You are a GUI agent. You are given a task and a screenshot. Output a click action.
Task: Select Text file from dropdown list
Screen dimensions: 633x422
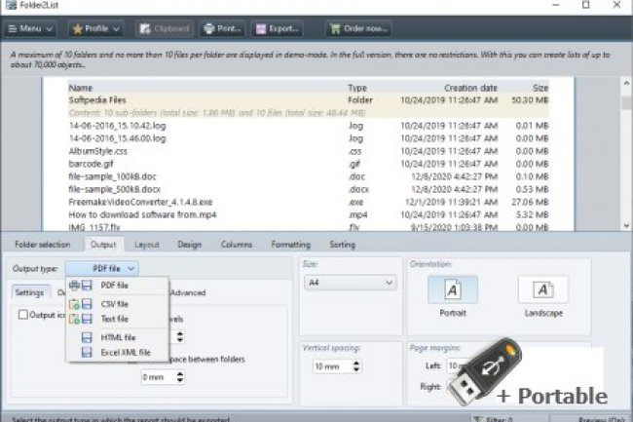pyautogui.click(x=117, y=319)
